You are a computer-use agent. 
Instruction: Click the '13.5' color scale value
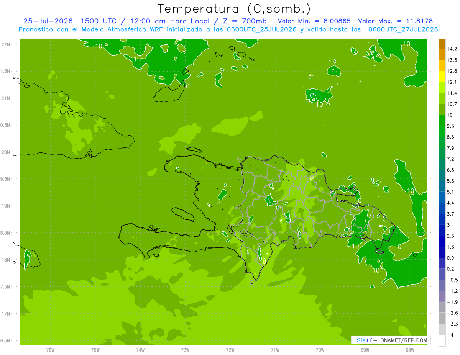[452, 60]
